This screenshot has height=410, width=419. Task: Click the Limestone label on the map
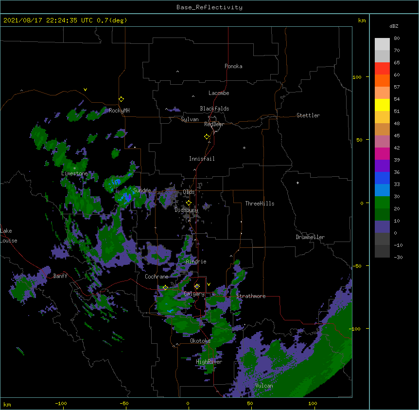click(74, 173)
